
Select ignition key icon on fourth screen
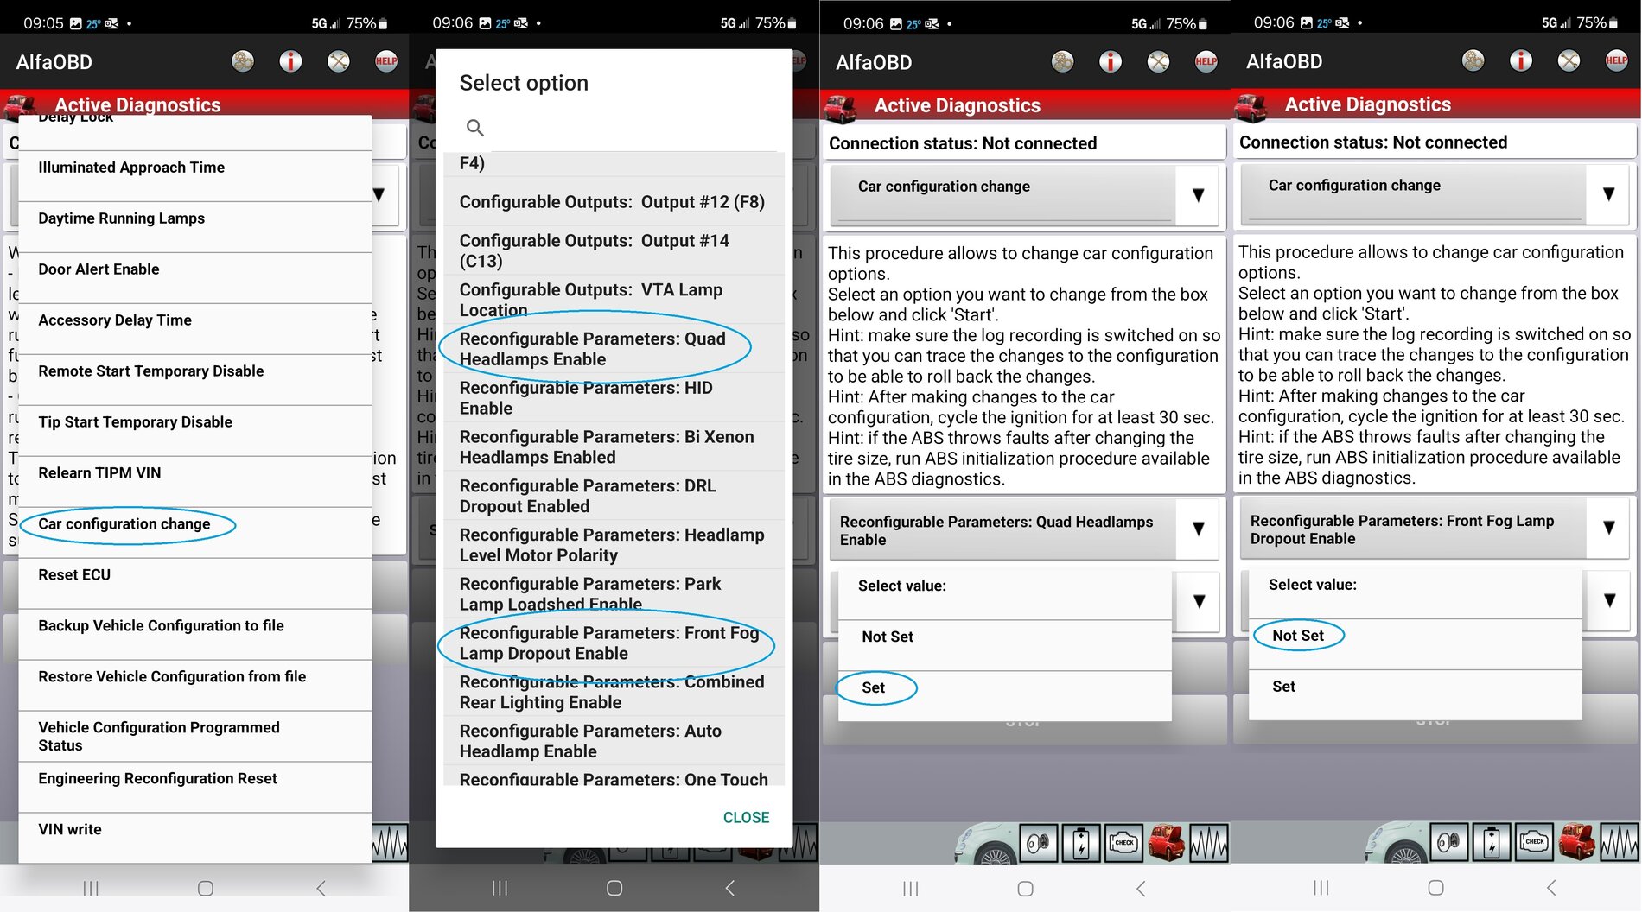(1449, 842)
